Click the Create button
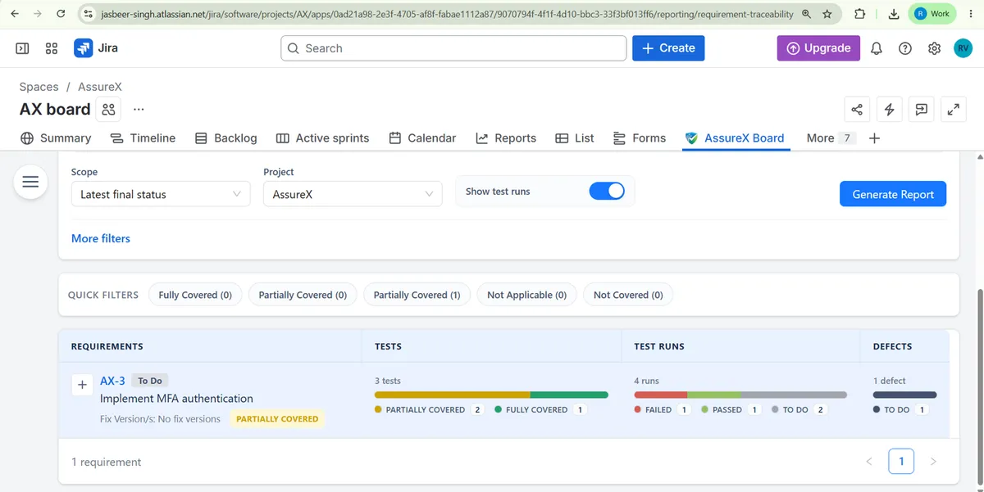The width and height of the screenshot is (984, 492). (668, 48)
